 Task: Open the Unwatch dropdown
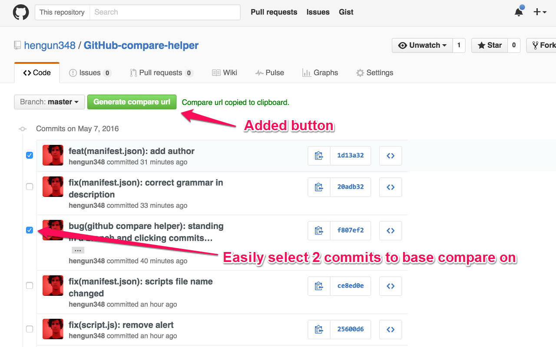[422, 45]
